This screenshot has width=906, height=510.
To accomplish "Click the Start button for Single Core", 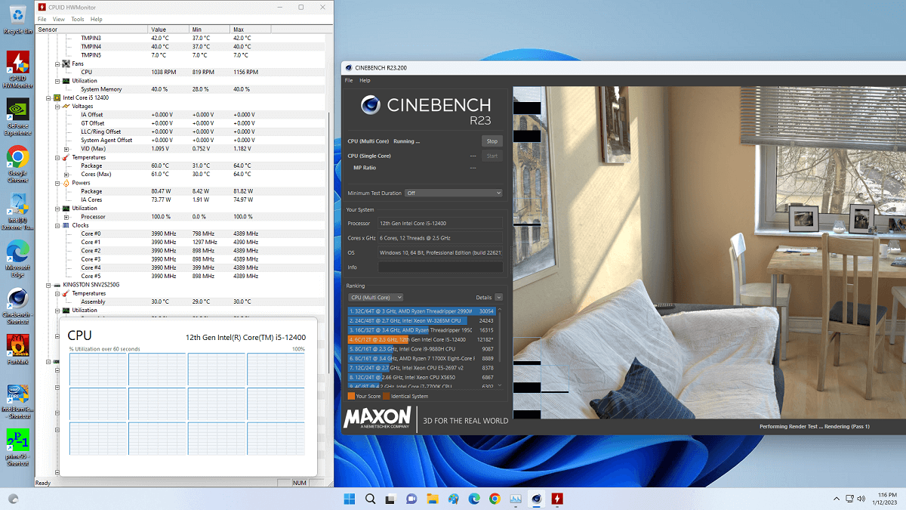I will tap(492, 156).
